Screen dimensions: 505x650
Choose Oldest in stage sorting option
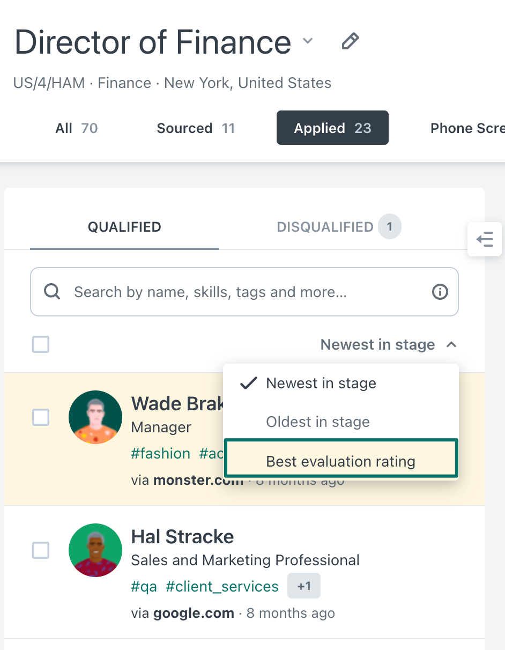[318, 422]
